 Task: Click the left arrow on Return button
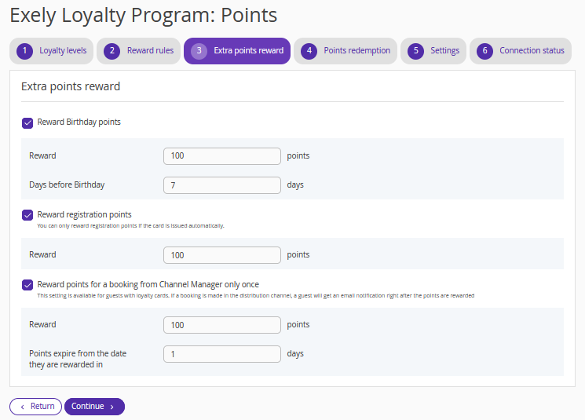tap(22, 407)
